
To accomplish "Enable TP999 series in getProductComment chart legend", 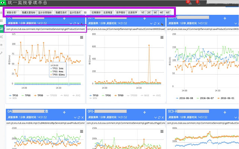I will click(52, 95).
